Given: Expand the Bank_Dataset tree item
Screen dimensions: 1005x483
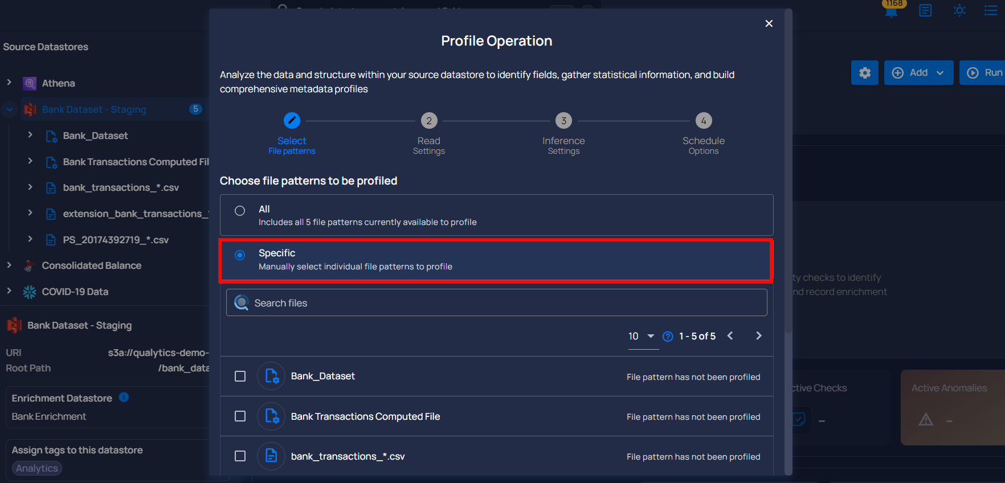Looking at the screenshot, I should 30,135.
